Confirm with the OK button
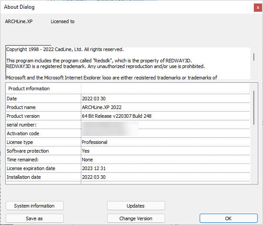Viewport: 263px width, 225px height. pyautogui.click(x=228, y=218)
